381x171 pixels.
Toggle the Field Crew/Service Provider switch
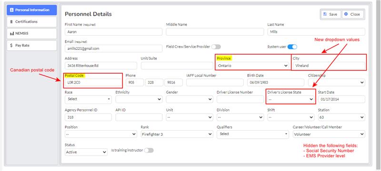tap(216, 47)
